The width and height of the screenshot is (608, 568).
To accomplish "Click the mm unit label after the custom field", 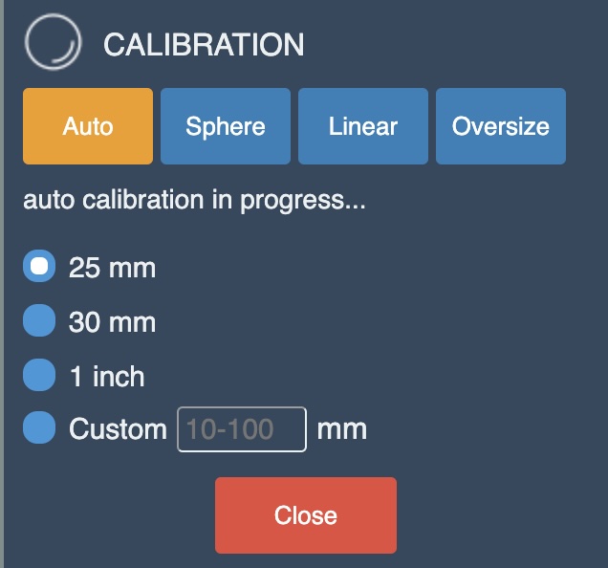I will click(x=341, y=428).
